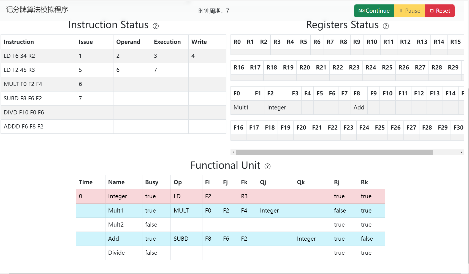Click the Operand column header
Screen dimensions: 469x274
click(132, 42)
